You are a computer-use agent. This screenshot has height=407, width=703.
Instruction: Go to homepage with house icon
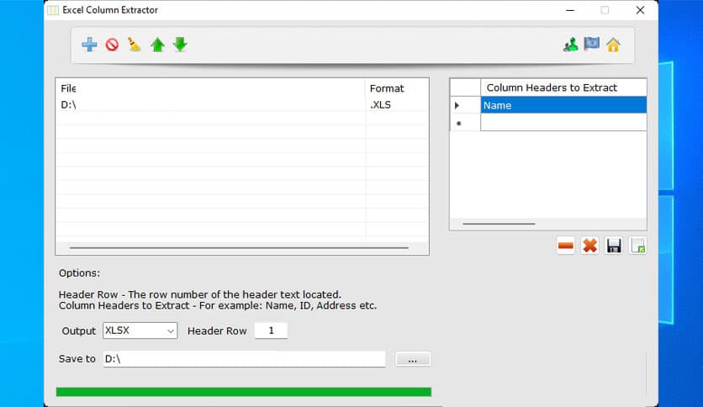tap(613, 45)
